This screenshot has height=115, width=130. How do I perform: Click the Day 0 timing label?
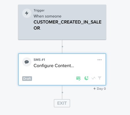tap(101, 89)
